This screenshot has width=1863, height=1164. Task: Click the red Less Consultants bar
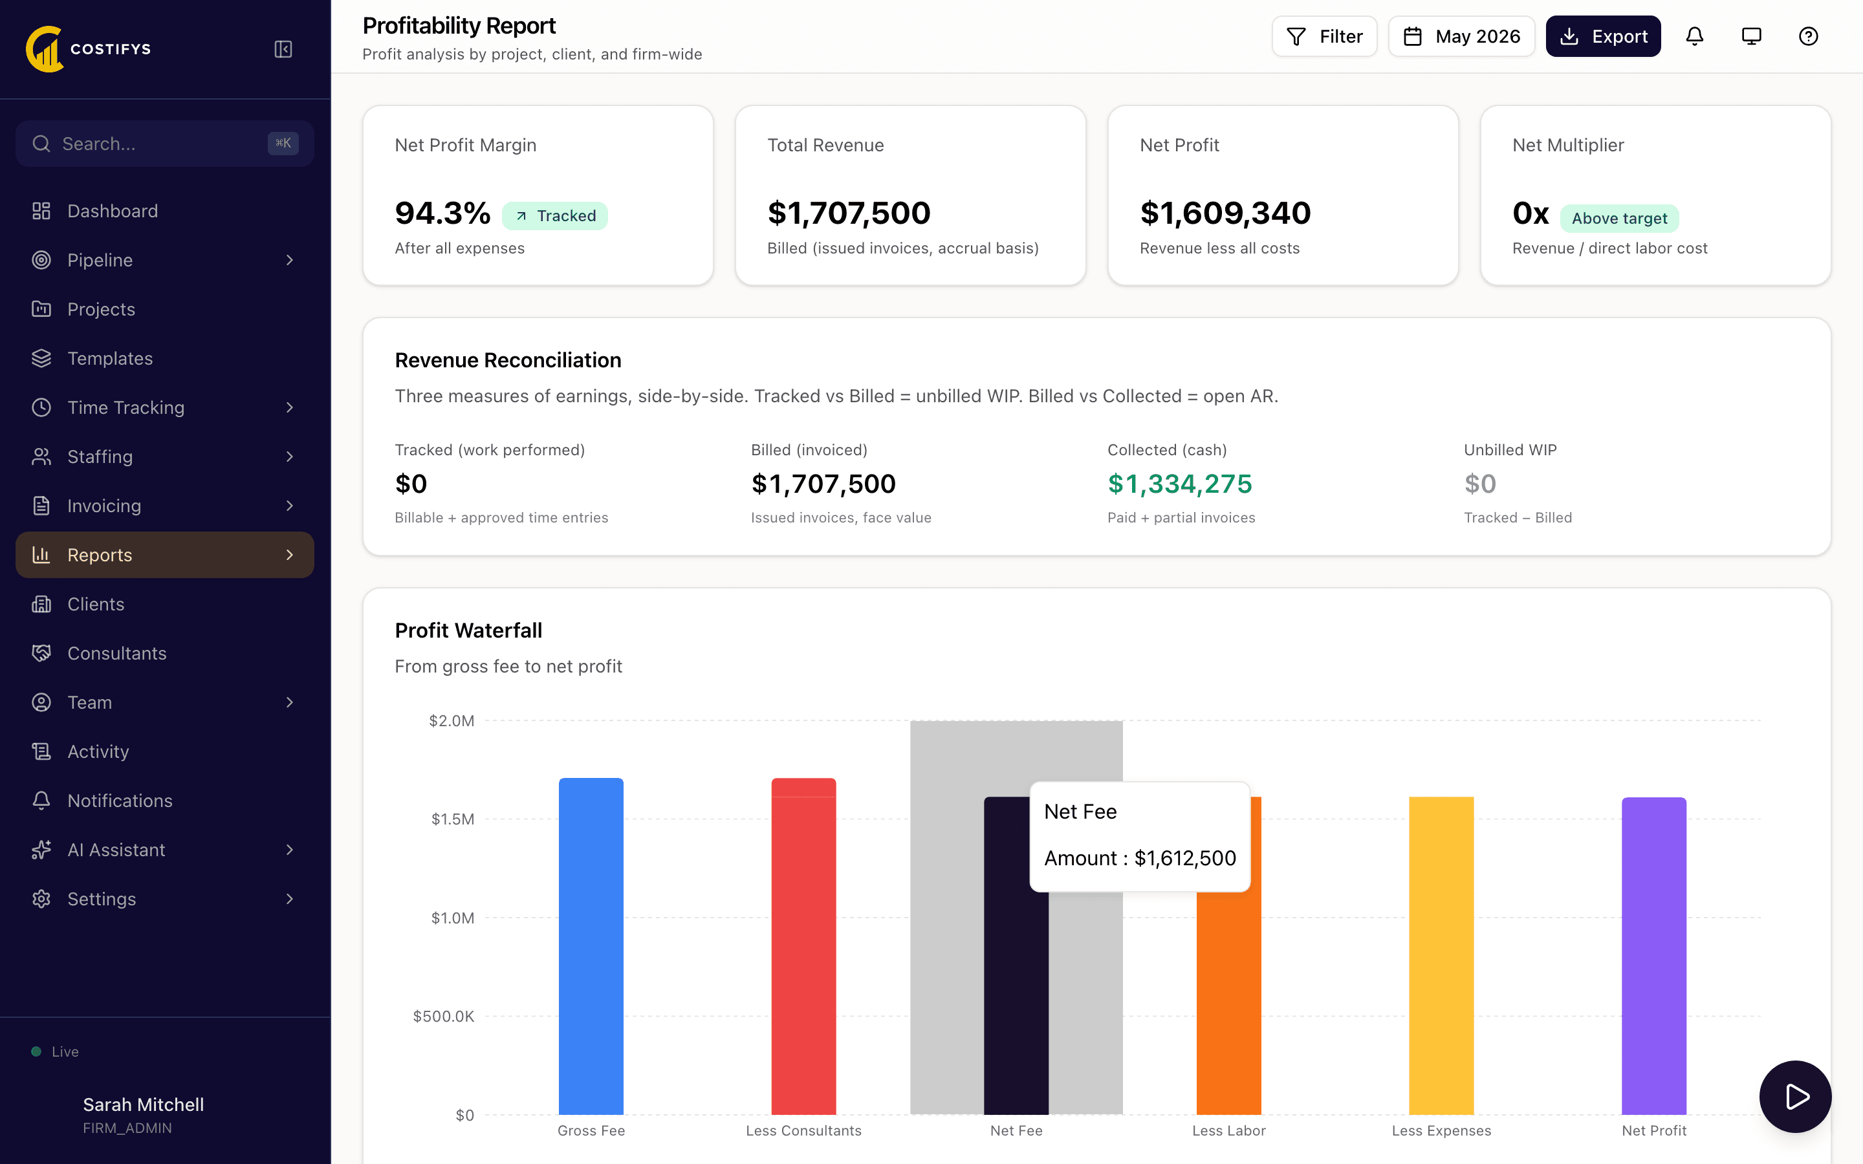(803, 946)
